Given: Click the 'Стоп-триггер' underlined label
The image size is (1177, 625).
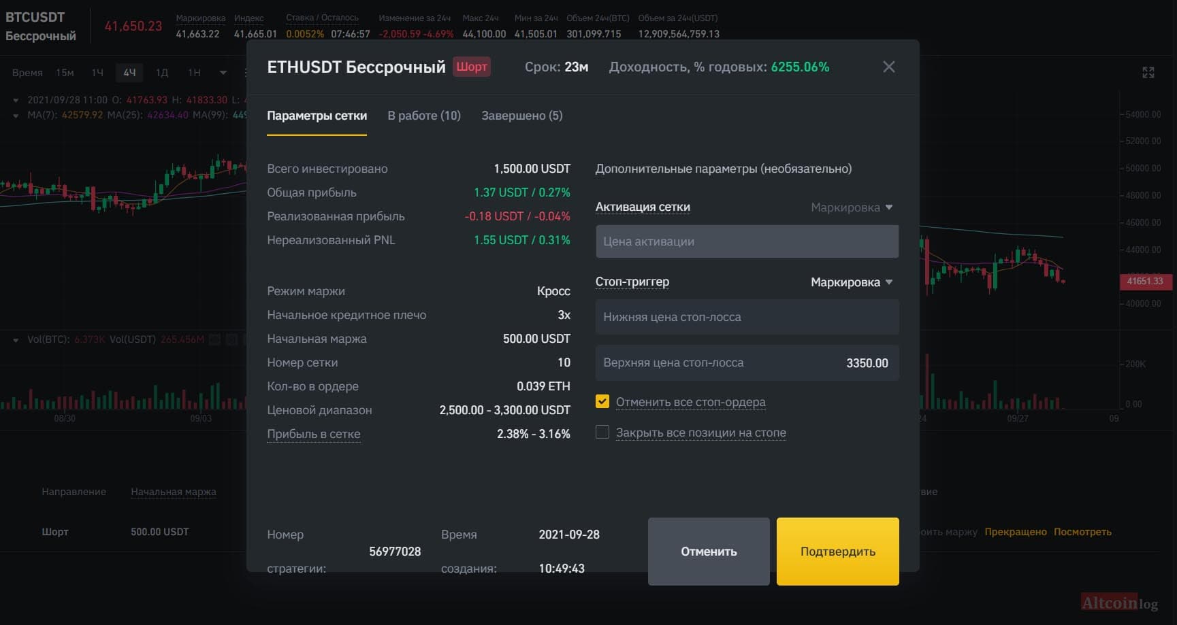Looking at the screenshot, I should coord(632,282).
